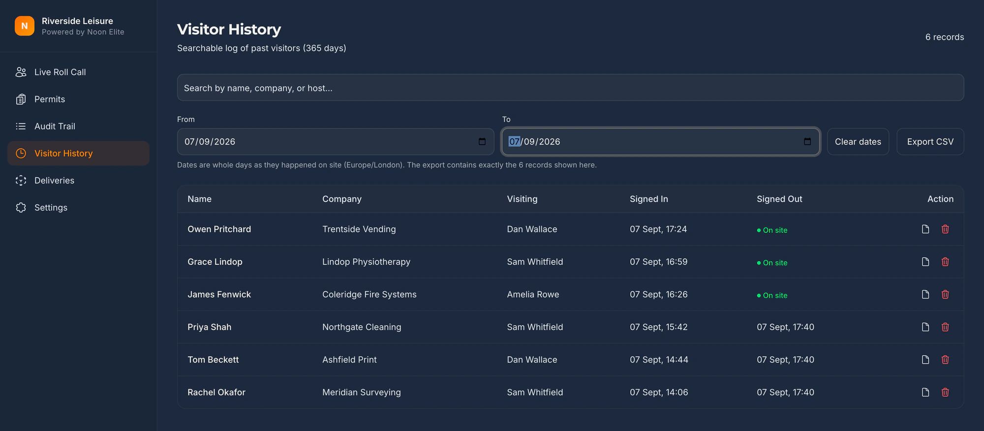Click On site status for Grace Lindop
984x431 pixels.
(772, 263)
